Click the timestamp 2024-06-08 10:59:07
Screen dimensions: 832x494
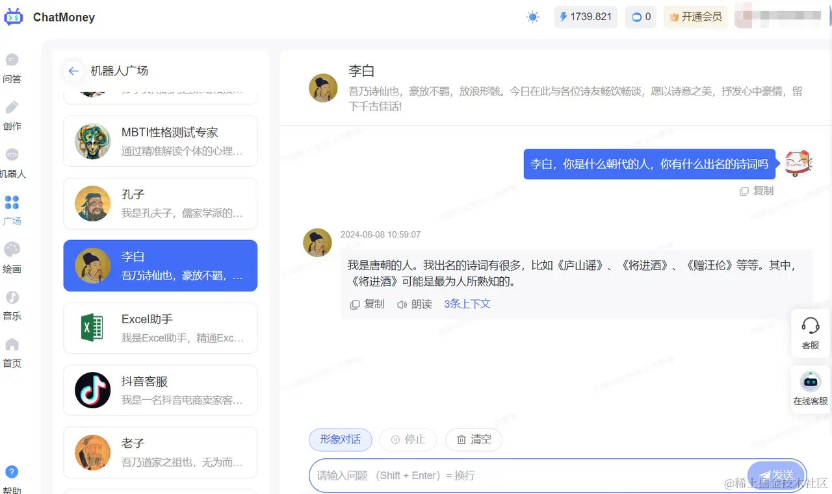pyautogui.click(x=380, y=234)
